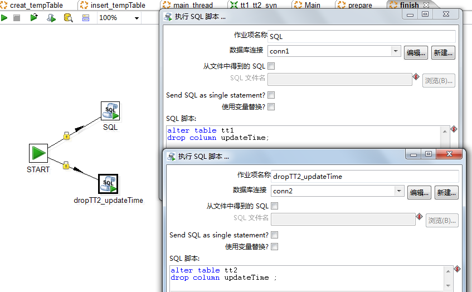Click the gray stop job icon
This screenshot has width=472, height=292.
17,18
